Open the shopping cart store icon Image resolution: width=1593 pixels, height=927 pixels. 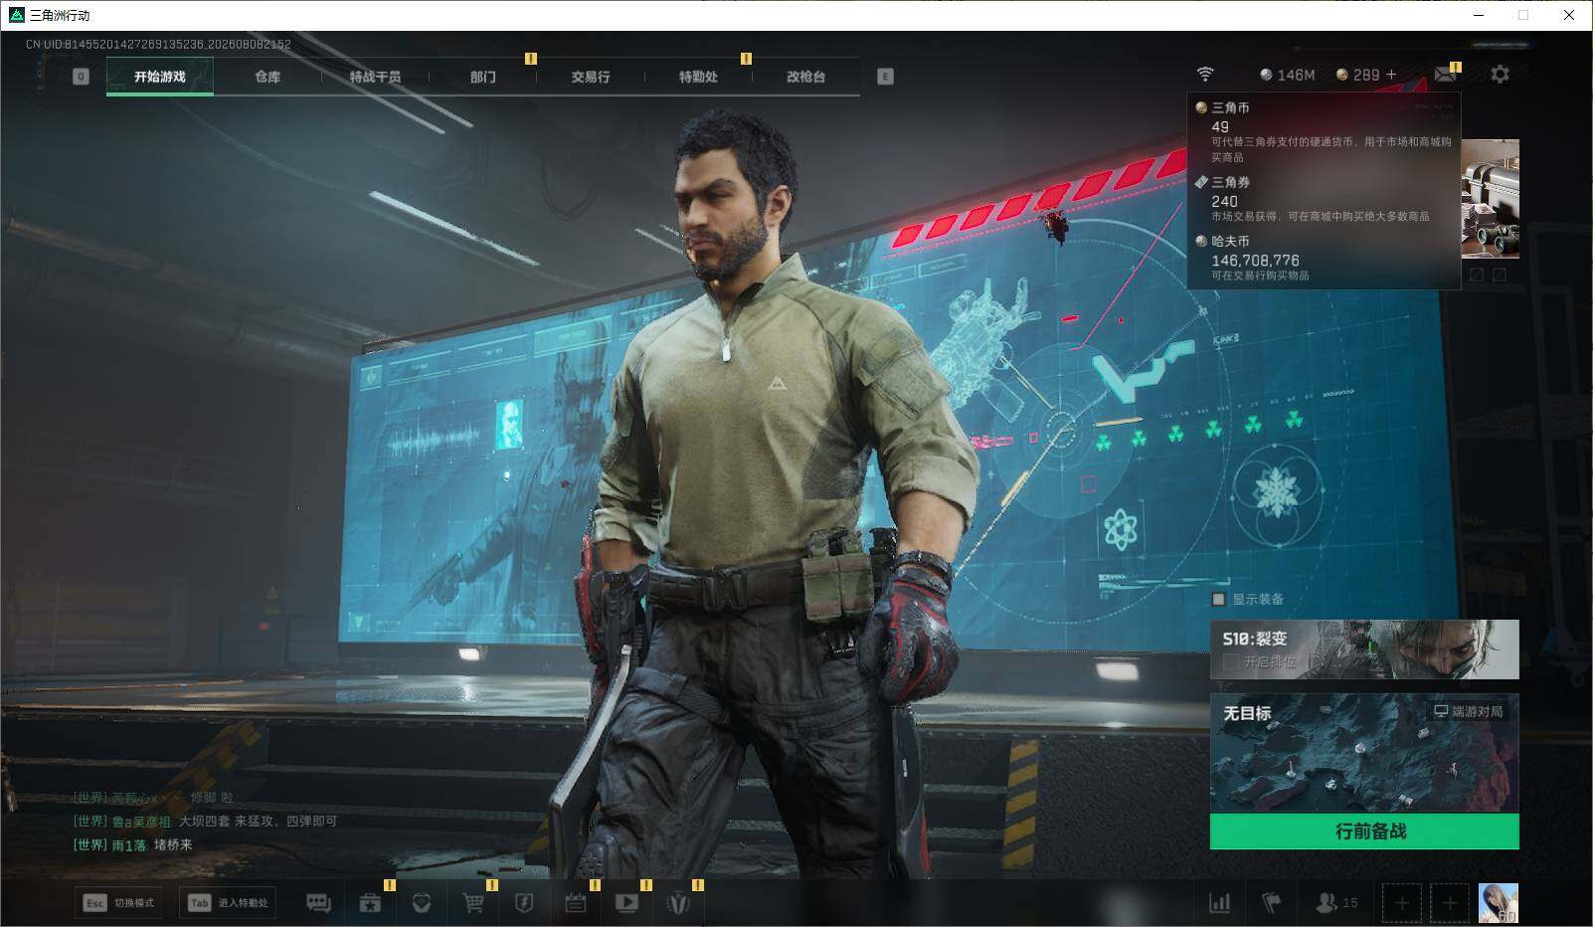(x=473, y=903)
